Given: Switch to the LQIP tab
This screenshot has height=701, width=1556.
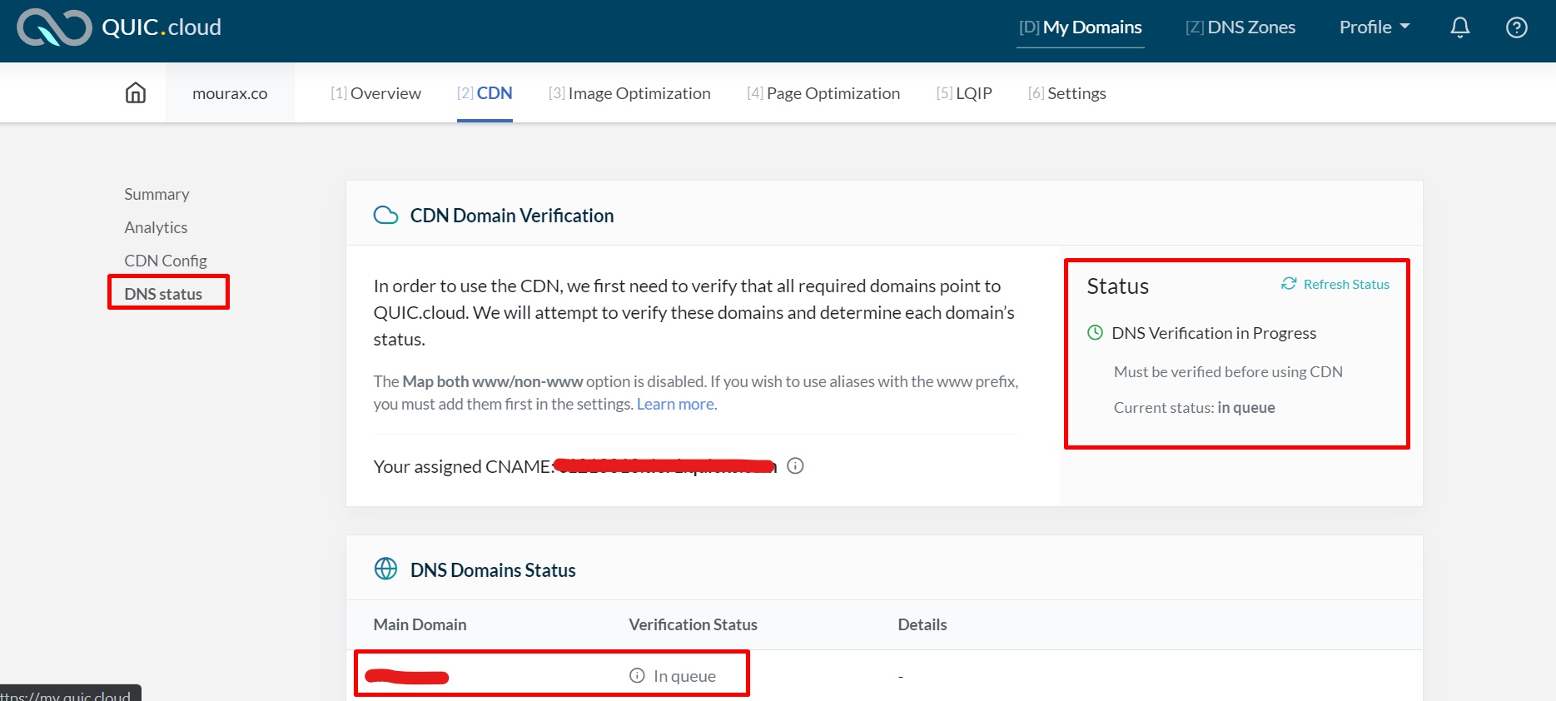Looking at the screenshot, I should 964,93.
